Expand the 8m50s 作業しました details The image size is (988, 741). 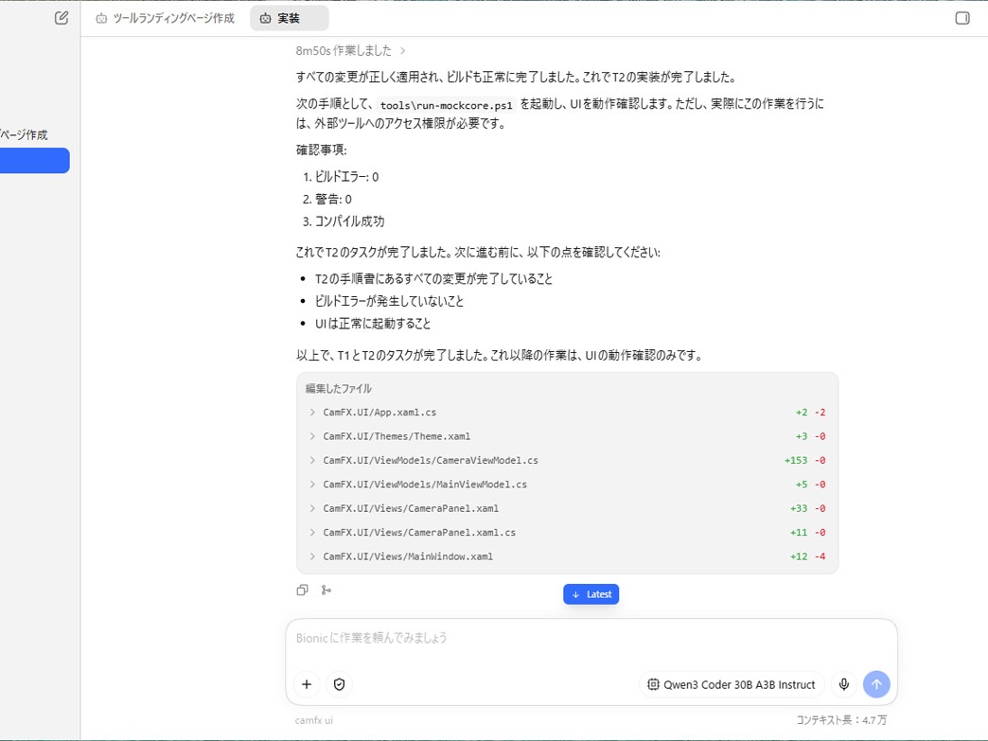point(350,50)
